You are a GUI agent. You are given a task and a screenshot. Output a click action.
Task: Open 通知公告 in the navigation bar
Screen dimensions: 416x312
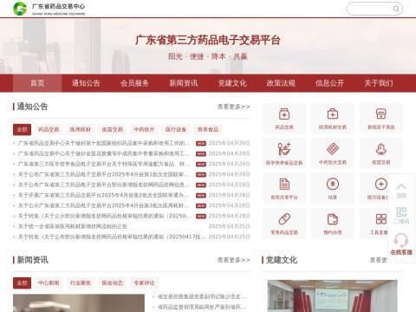click(86, 83)
